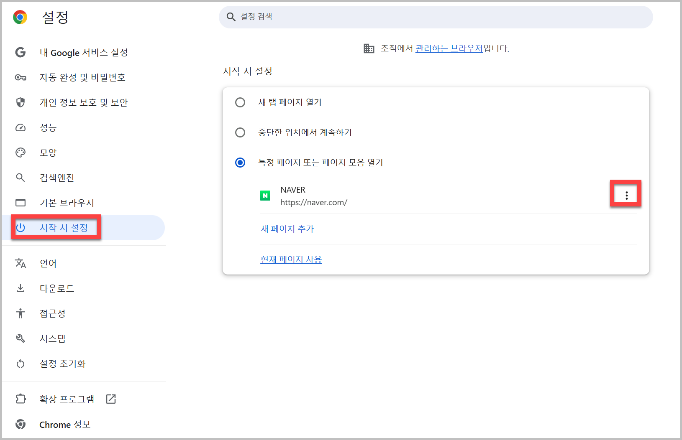Click the translate icon for 언어
The width and height of the screenshot is (682, 440).
click(21, 263)
